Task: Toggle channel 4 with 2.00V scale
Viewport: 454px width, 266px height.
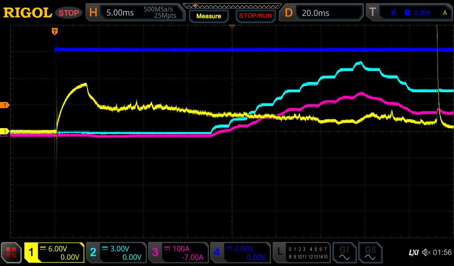Action: tap(240, 253)
